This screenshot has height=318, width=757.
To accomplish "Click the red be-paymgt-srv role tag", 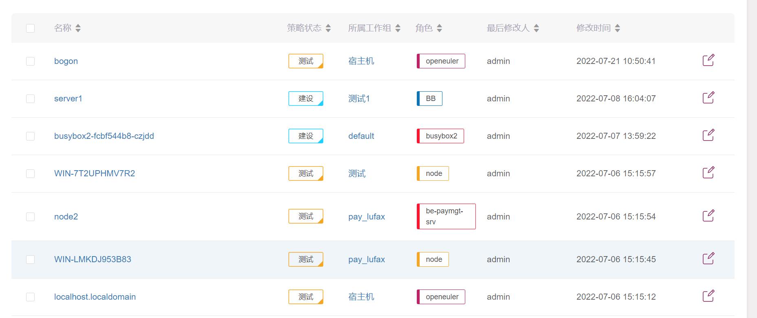I will coord(446,217).
